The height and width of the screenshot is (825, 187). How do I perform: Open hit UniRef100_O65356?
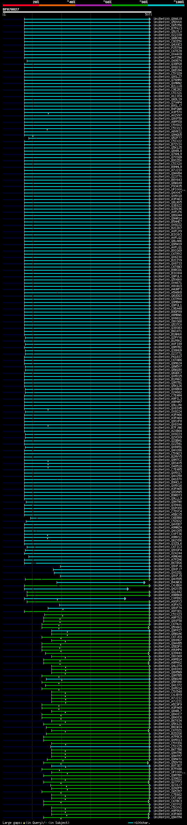coord(167,25)
